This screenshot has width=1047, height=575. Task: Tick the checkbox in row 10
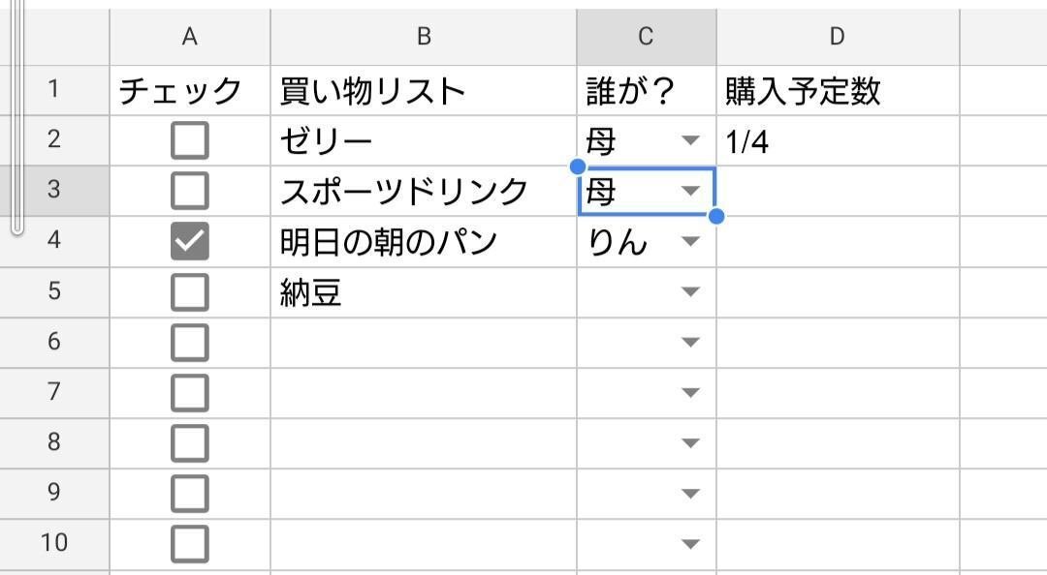tap(190, 544)
